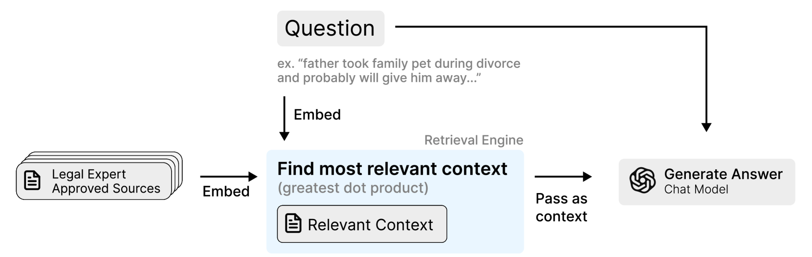Click the Embed label under the sources arrow
The width and height of the screenshot is (812, 257).
click(x=226, y=192)
